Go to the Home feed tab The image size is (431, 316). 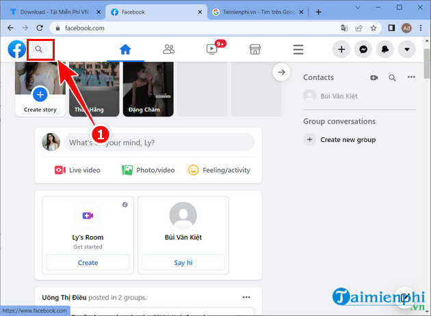[x=125, y=50]
